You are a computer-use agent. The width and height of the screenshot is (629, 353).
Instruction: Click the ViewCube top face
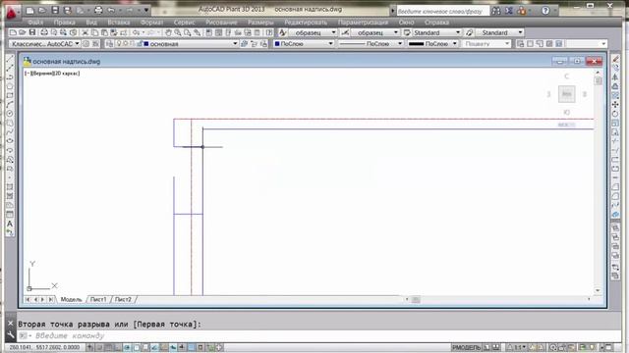(566, 94)
